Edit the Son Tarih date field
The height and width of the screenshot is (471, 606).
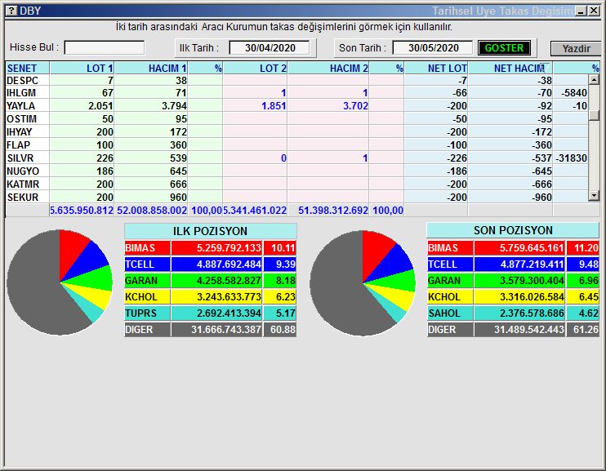(x=433, y=48)
